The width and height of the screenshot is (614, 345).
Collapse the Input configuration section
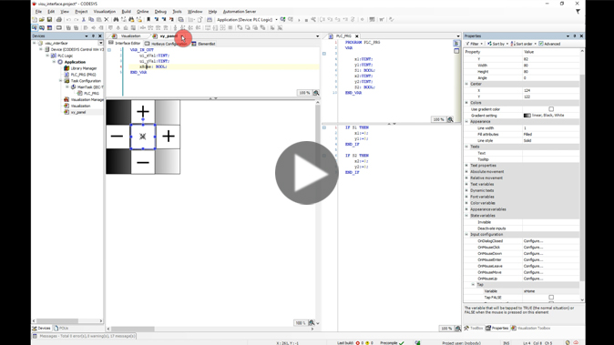click(x=466, y=234)
